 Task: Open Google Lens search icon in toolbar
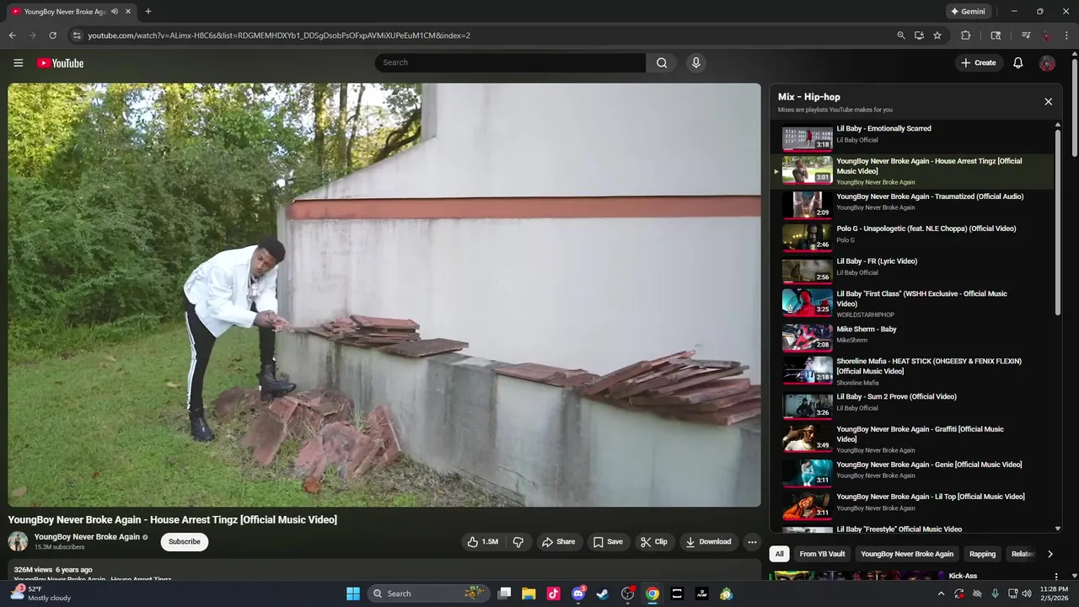click(996, 35)
